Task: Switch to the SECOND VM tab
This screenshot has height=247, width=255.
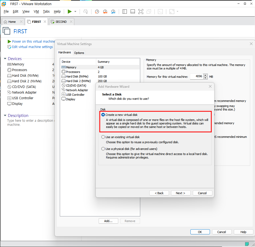Action: click(x=61, y=22)
